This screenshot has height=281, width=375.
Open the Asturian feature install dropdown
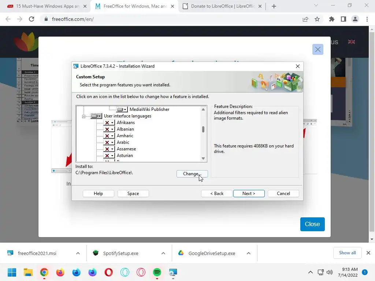click(x=109, y=156)
